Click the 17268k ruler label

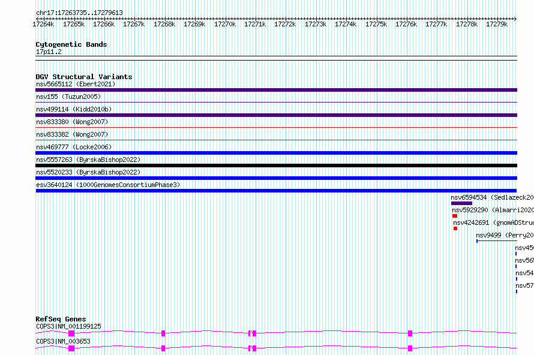(x=164, y=24)
